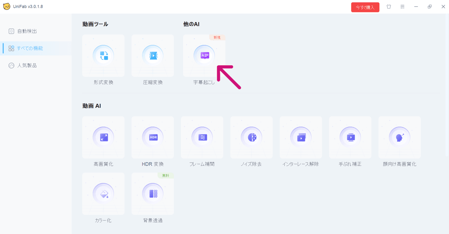The height and width of the screenshot is (234, 449).
Task: Click the vertical scrollbar on the right
Action: click(x=447, y=85)
